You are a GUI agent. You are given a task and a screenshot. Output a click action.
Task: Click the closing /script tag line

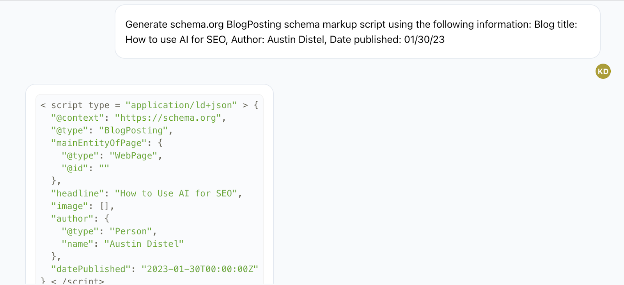[x=73, y=281]
